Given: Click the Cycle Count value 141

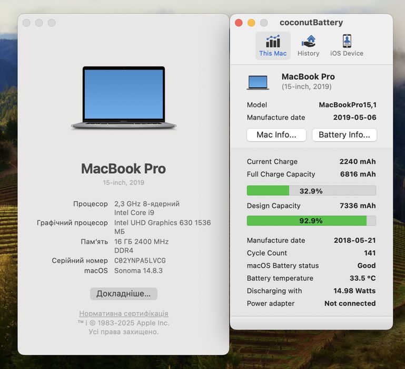Looking at the screenshot, I should coord(370,253).
